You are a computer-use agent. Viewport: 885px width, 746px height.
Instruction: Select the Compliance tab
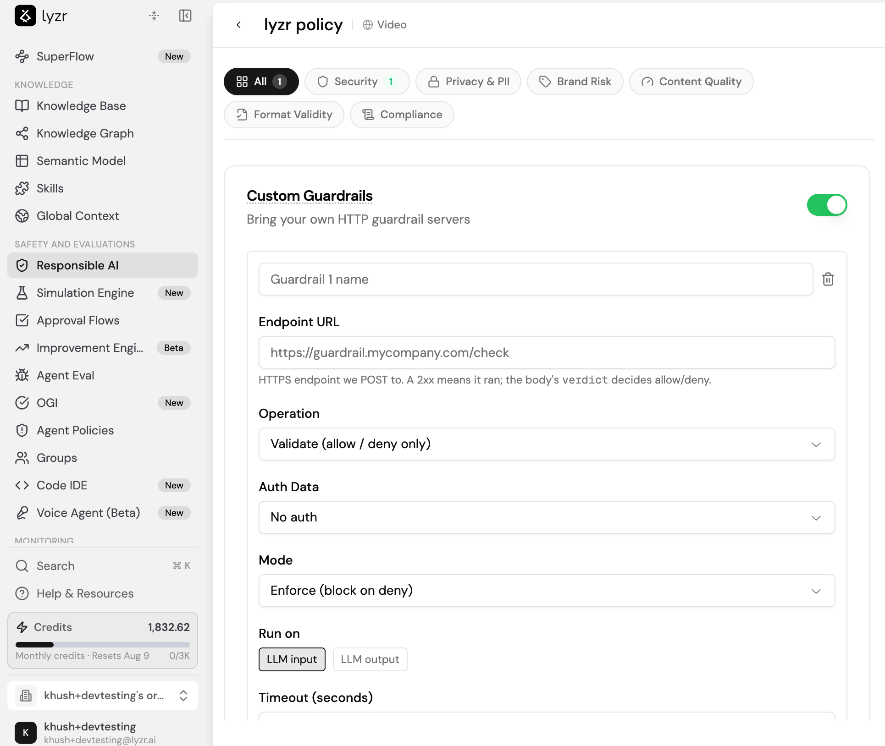point(402,115)
